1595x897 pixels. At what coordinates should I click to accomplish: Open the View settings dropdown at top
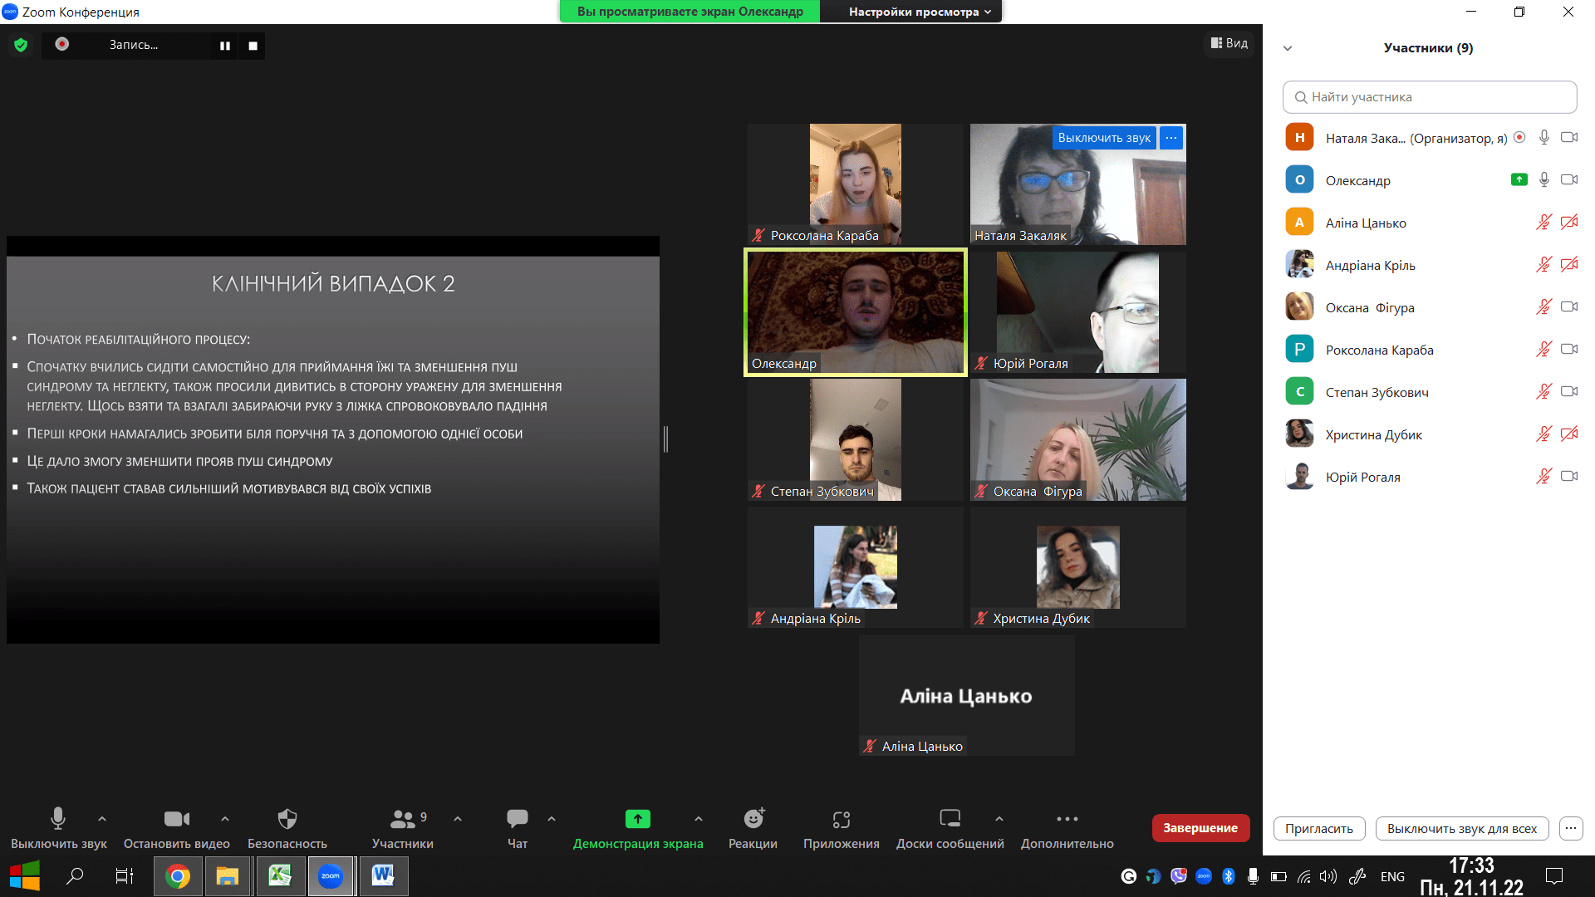[x=919, y=12]
